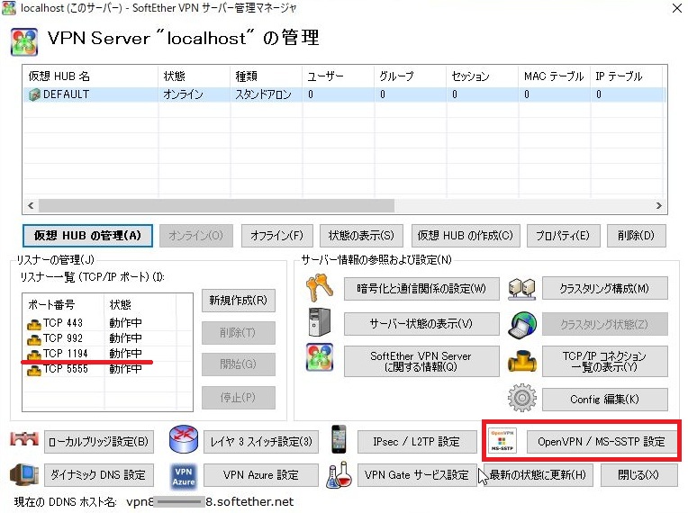Click the 種類 column header
The width and height of the screenshot is (688, 513).
267,76
